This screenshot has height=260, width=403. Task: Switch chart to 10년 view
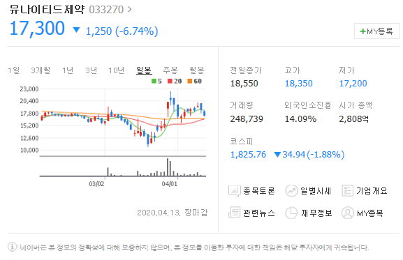point(116,70)
